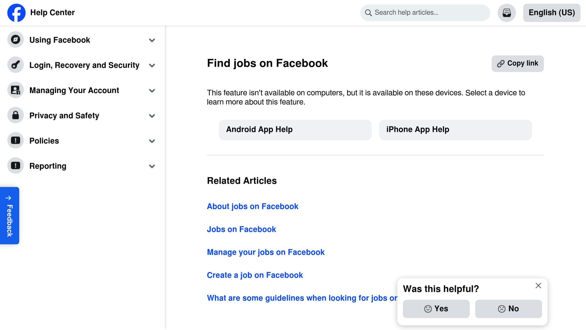Select the lock icon for Privacy and Safety
This screenshot has width=586, height=330.
[15, 115]
